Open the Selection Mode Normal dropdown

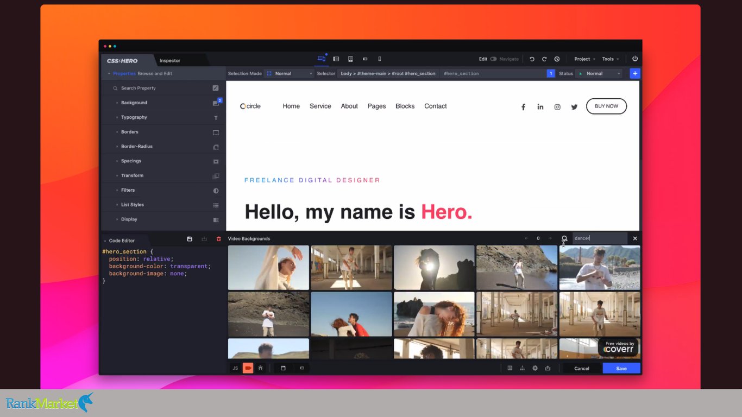click(289, 73)
